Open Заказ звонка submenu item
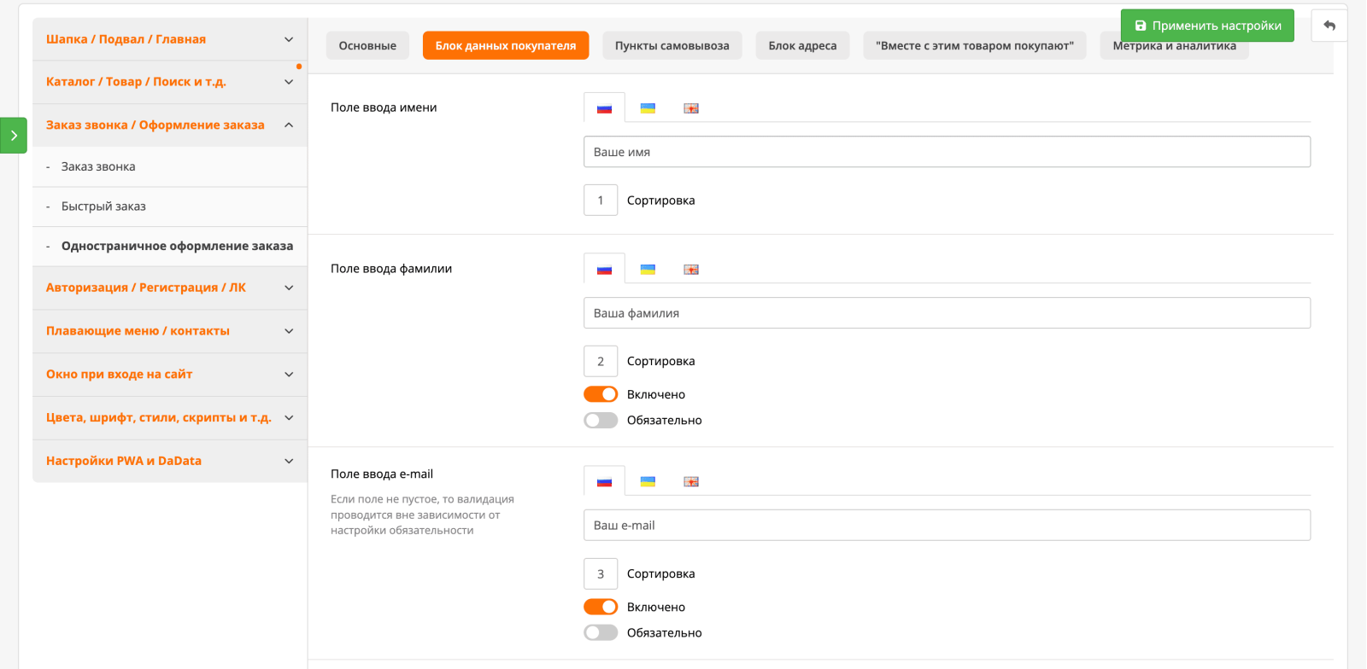This screenshot has height=669, width=1367. (x=170, y=167)
